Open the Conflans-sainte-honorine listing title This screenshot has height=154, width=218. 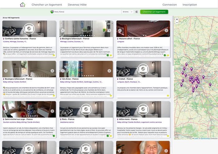(20, 39)
